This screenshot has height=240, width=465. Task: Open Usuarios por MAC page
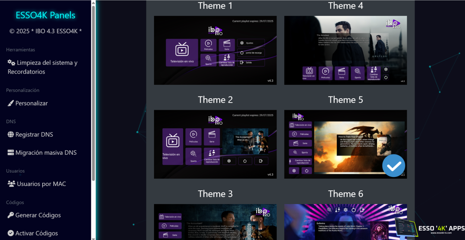(x=41, y=184)
